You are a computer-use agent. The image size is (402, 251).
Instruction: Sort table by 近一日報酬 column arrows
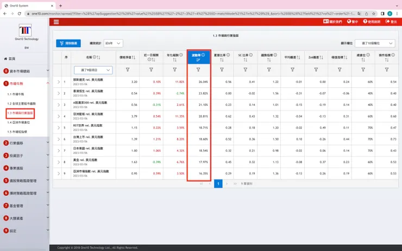[153, 60]
